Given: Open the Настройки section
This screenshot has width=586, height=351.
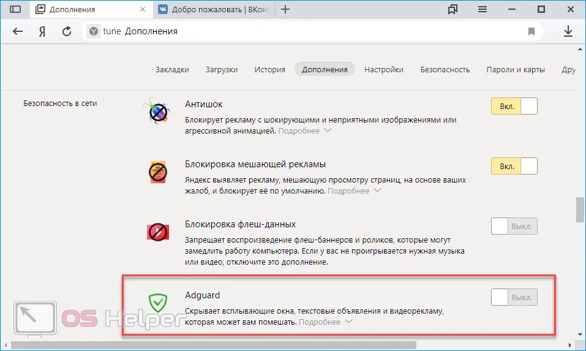Looking at the screenshot, I should [384, 70].
